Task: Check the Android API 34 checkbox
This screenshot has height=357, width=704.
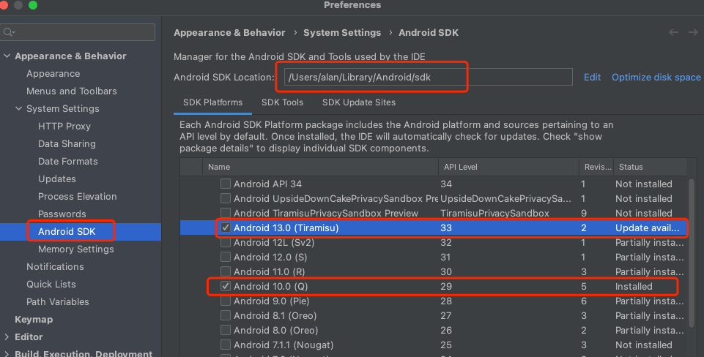Action: coord(226,184)
